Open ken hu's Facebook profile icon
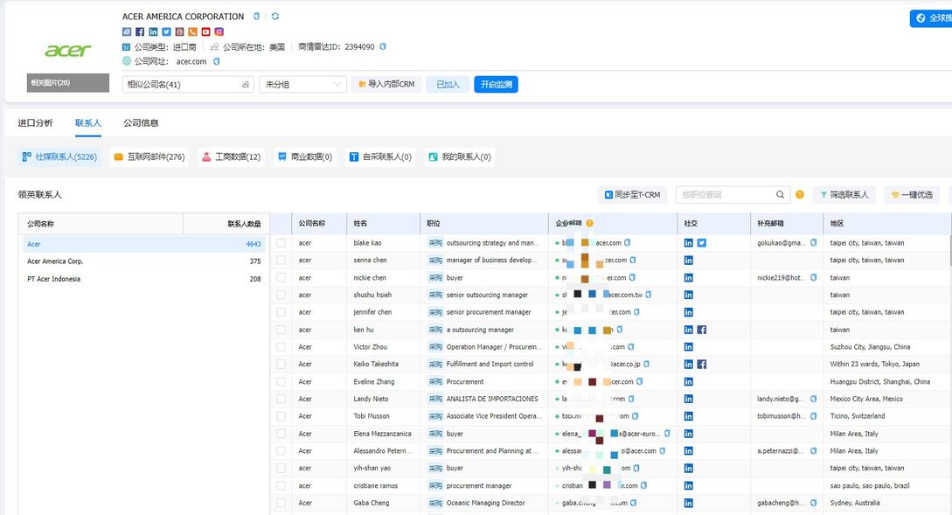Viewport: 952px width, 515px height. [x=701, y=330]
